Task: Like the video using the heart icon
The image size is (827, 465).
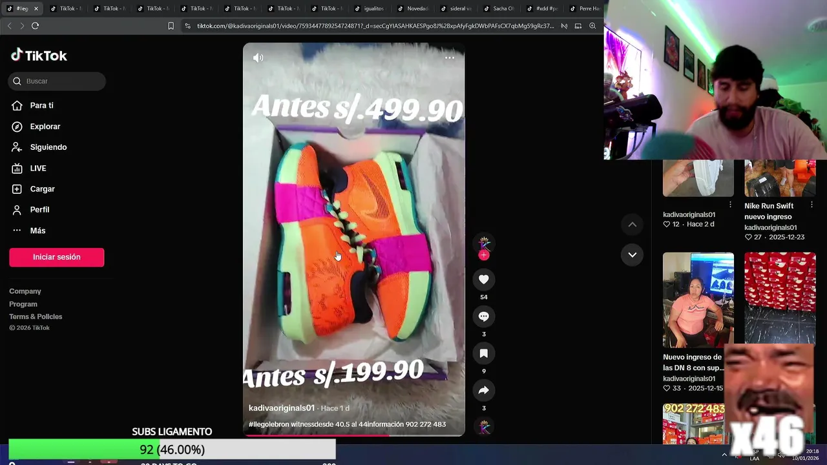Action: tap(484, 279)
